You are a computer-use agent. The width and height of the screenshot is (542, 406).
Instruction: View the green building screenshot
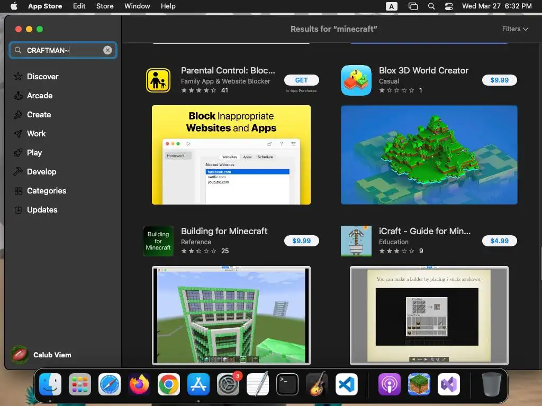231,316
